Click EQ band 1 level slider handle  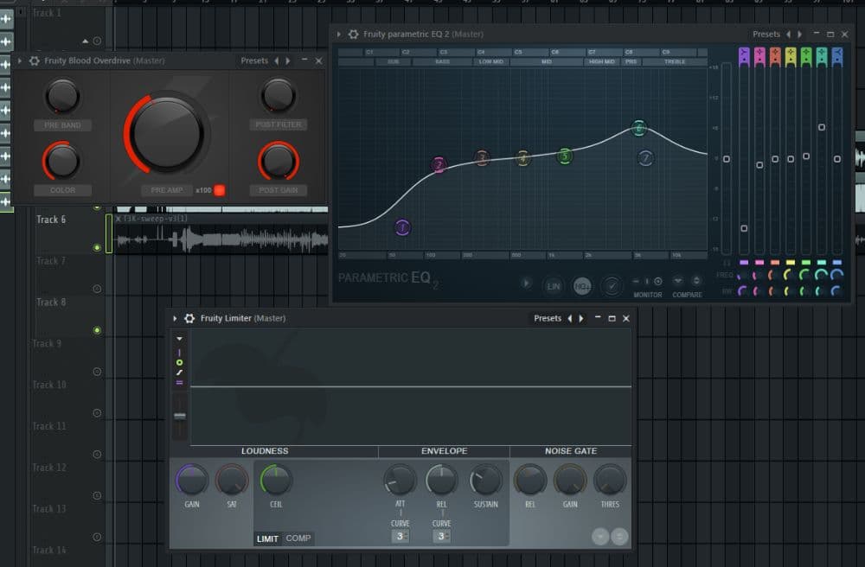pyautogui.click(x=744, y=228)
